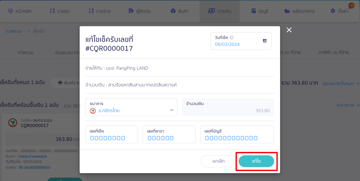Click the cheque date help question icon
Image resolution: width=360 pixels, height=181 pixels.
[232, 37]
